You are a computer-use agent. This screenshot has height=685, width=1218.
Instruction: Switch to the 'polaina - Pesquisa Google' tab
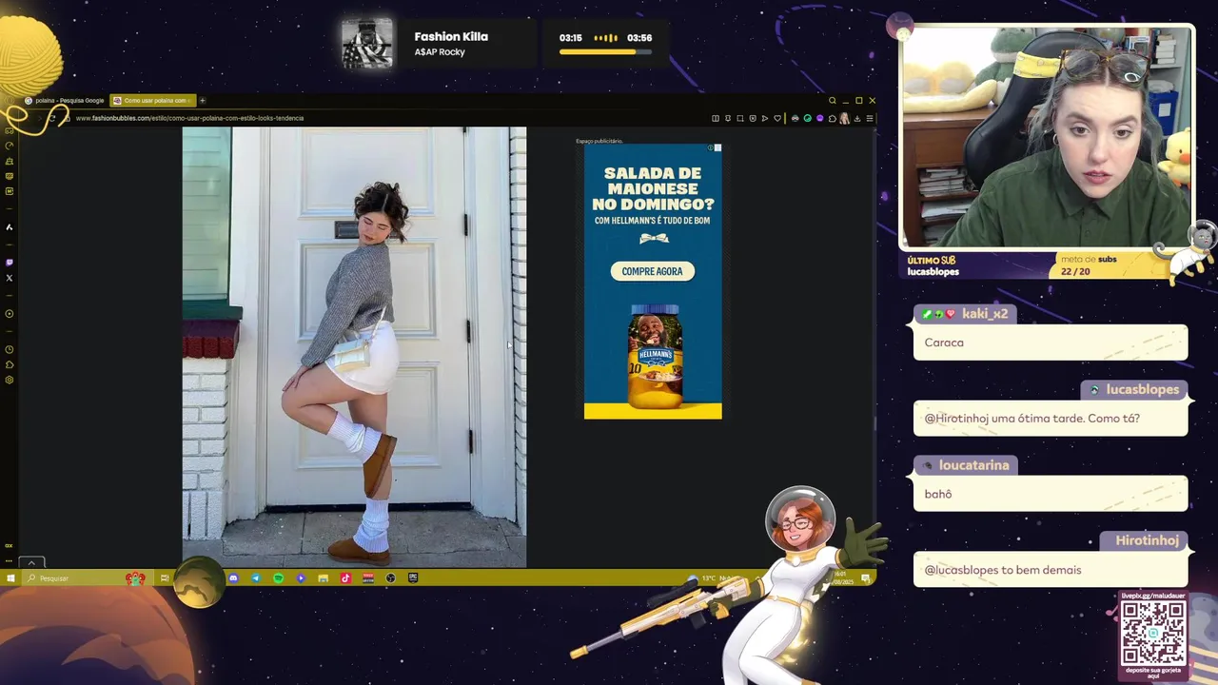pyautogui.click(x=65, y=100)
